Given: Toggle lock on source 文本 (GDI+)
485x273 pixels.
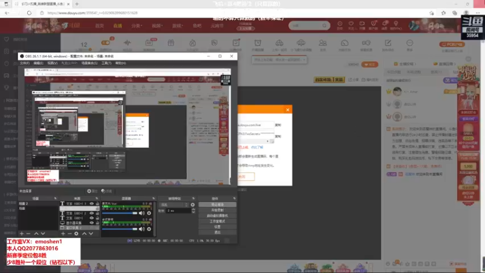Looking at the screenshot, I should [x=98, y=218].
